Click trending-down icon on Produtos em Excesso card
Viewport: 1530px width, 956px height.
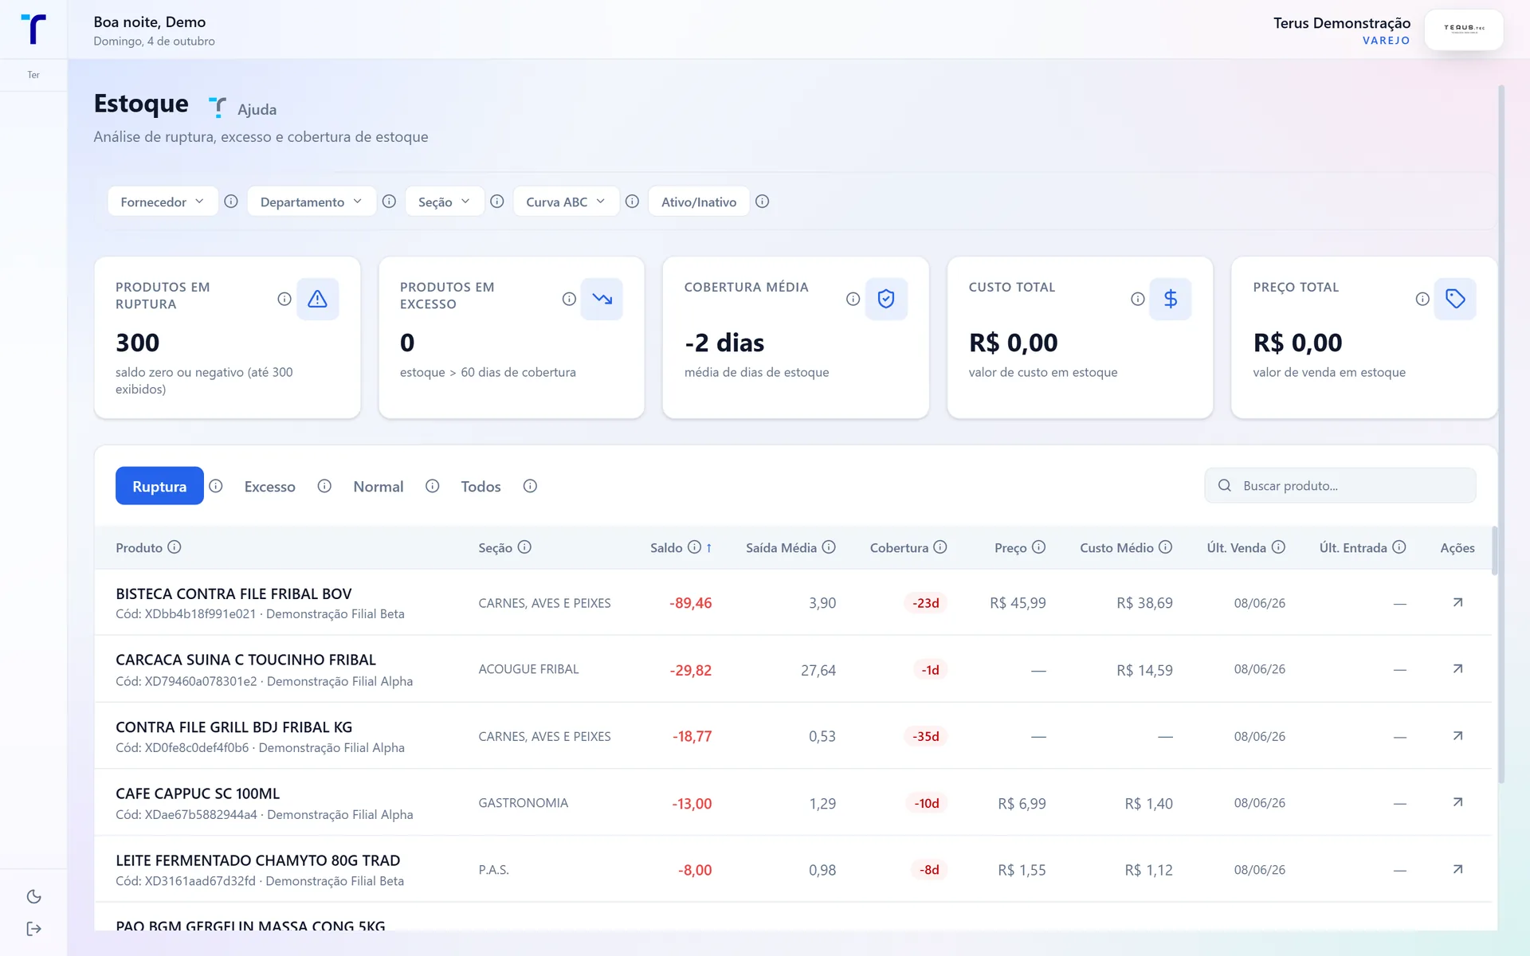[x=602, y=299]
